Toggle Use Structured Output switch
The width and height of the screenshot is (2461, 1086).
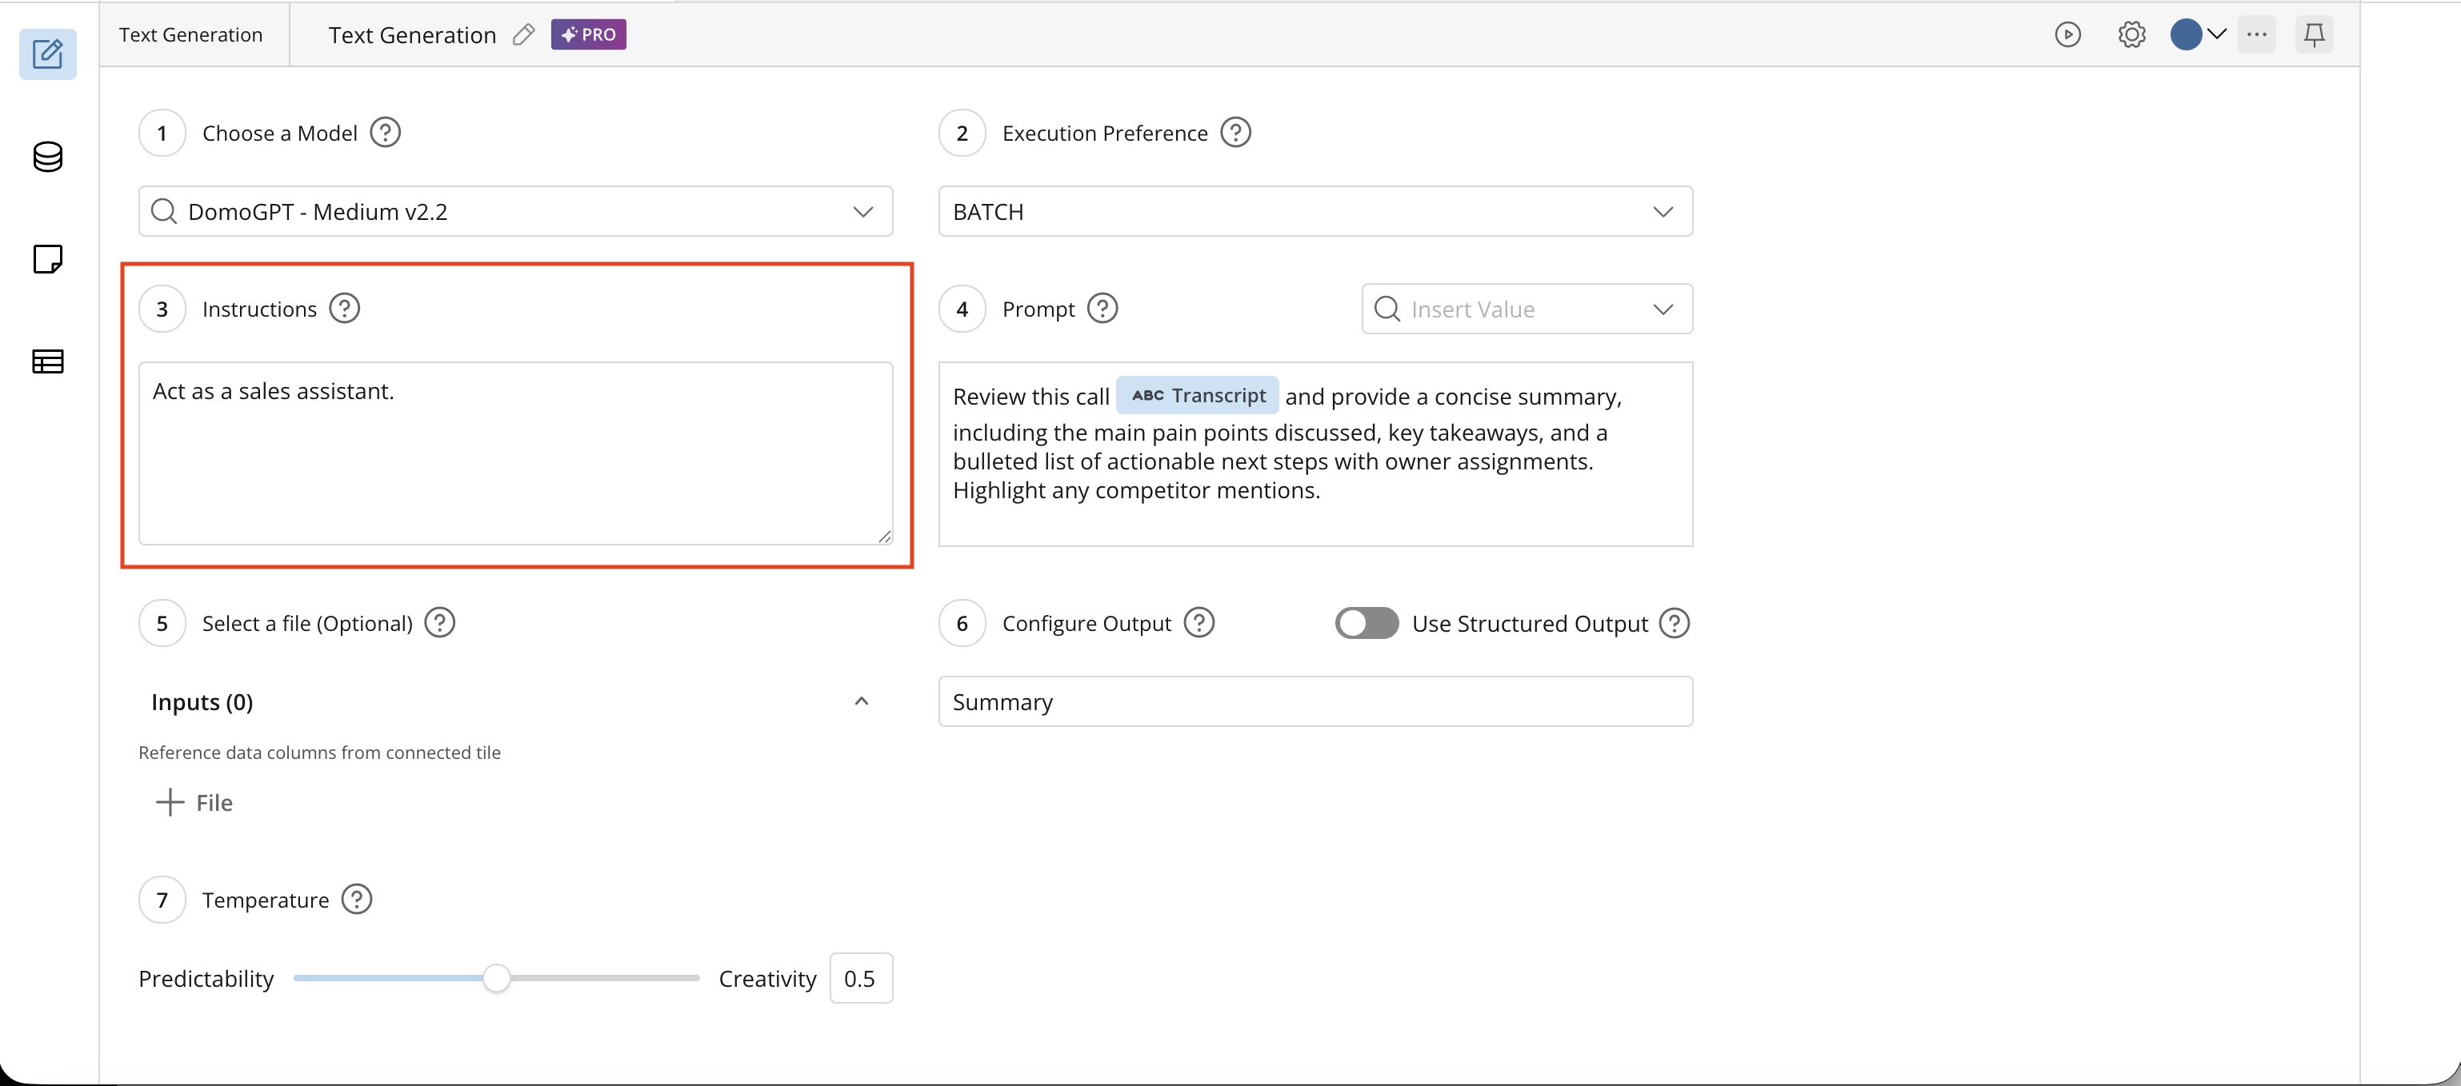tap(1367, 623)
